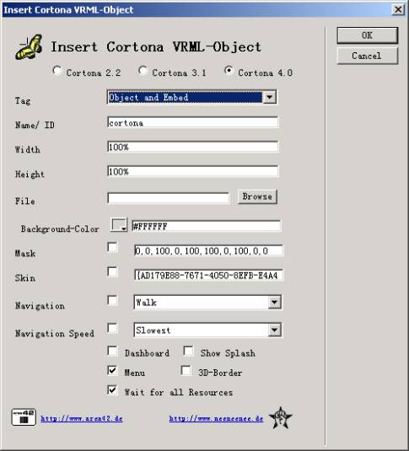Click the Cancel button
This screenshot has width=409, height=451.
pos(368,56)
